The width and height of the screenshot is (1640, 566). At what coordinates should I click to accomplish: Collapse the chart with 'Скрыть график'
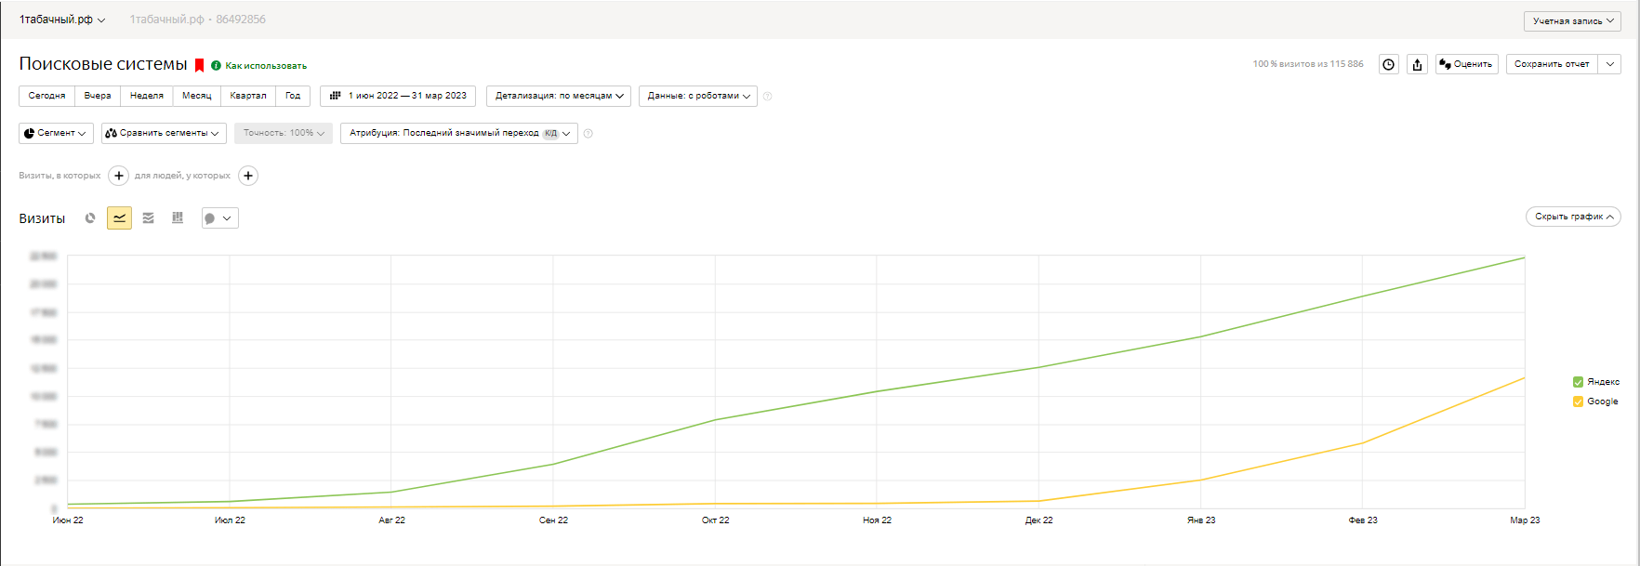1573,217
